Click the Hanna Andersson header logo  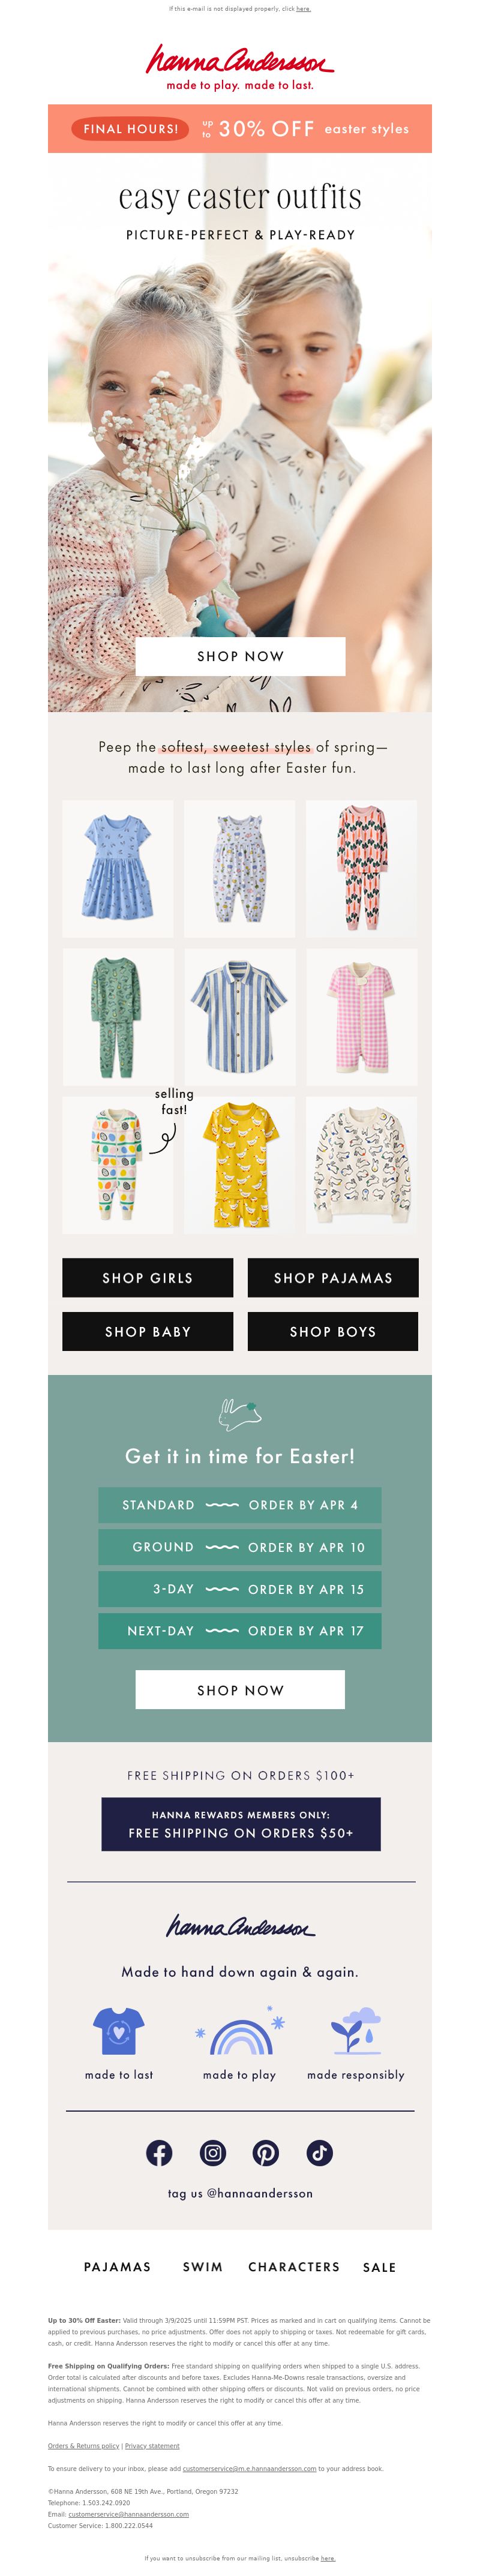pos(240,67)
